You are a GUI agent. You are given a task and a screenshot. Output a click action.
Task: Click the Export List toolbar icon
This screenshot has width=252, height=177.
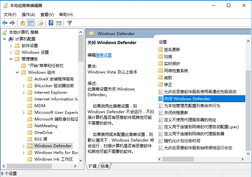tap(41, 23)
